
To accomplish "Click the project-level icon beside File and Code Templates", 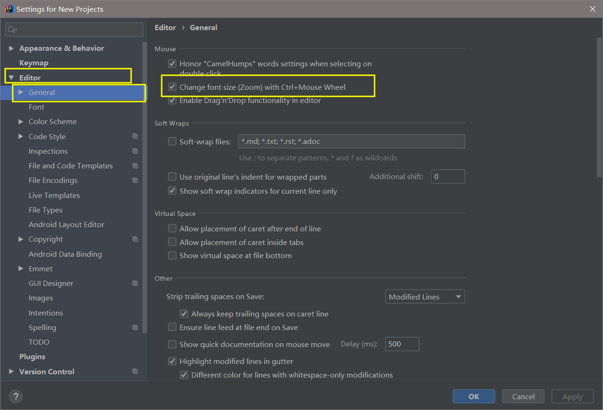I will (135, 166).
